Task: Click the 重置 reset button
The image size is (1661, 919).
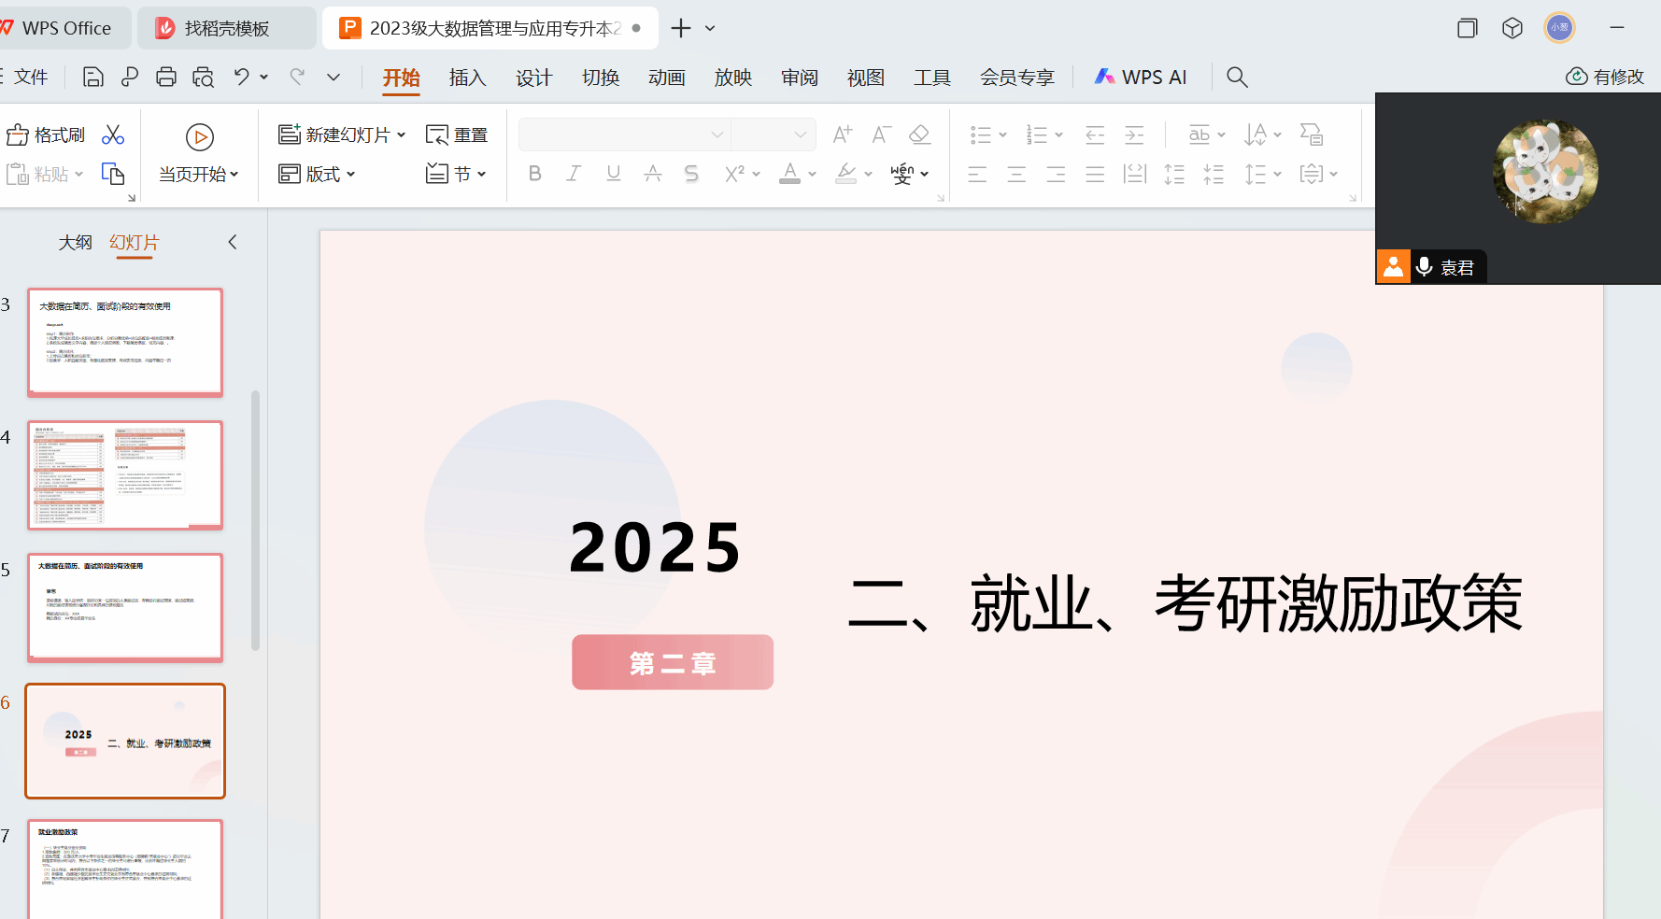Action: [x=457, y=135]
